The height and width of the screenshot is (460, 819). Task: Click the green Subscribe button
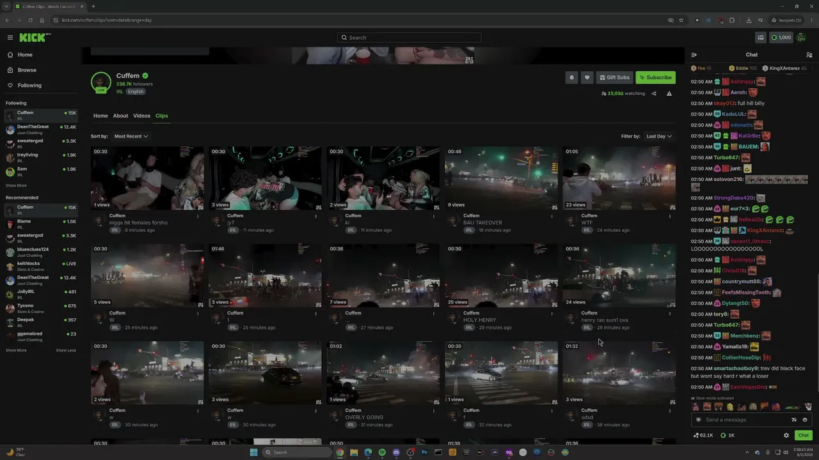[x=655, y=77]
